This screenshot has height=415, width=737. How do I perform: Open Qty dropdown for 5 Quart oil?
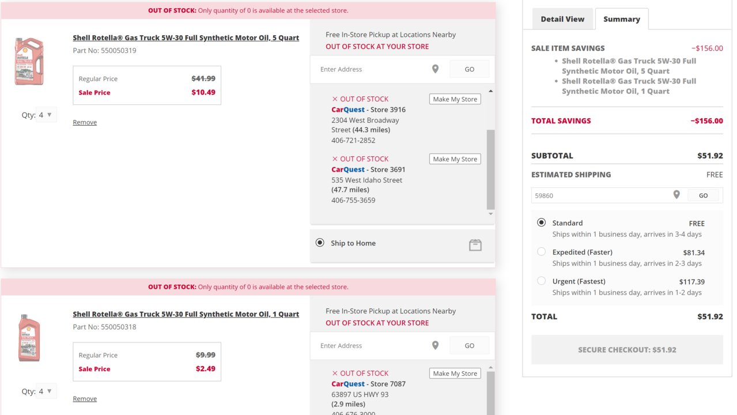coord(46,115)
